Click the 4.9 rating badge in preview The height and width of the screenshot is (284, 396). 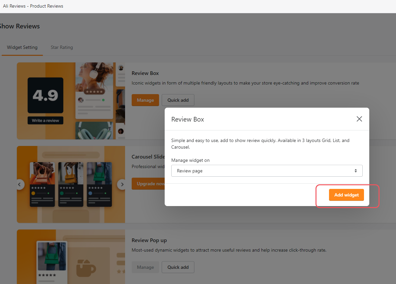(x=46, y=95)
